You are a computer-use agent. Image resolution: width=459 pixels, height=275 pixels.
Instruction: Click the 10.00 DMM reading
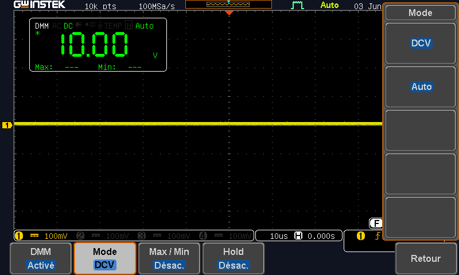[94, 45]
